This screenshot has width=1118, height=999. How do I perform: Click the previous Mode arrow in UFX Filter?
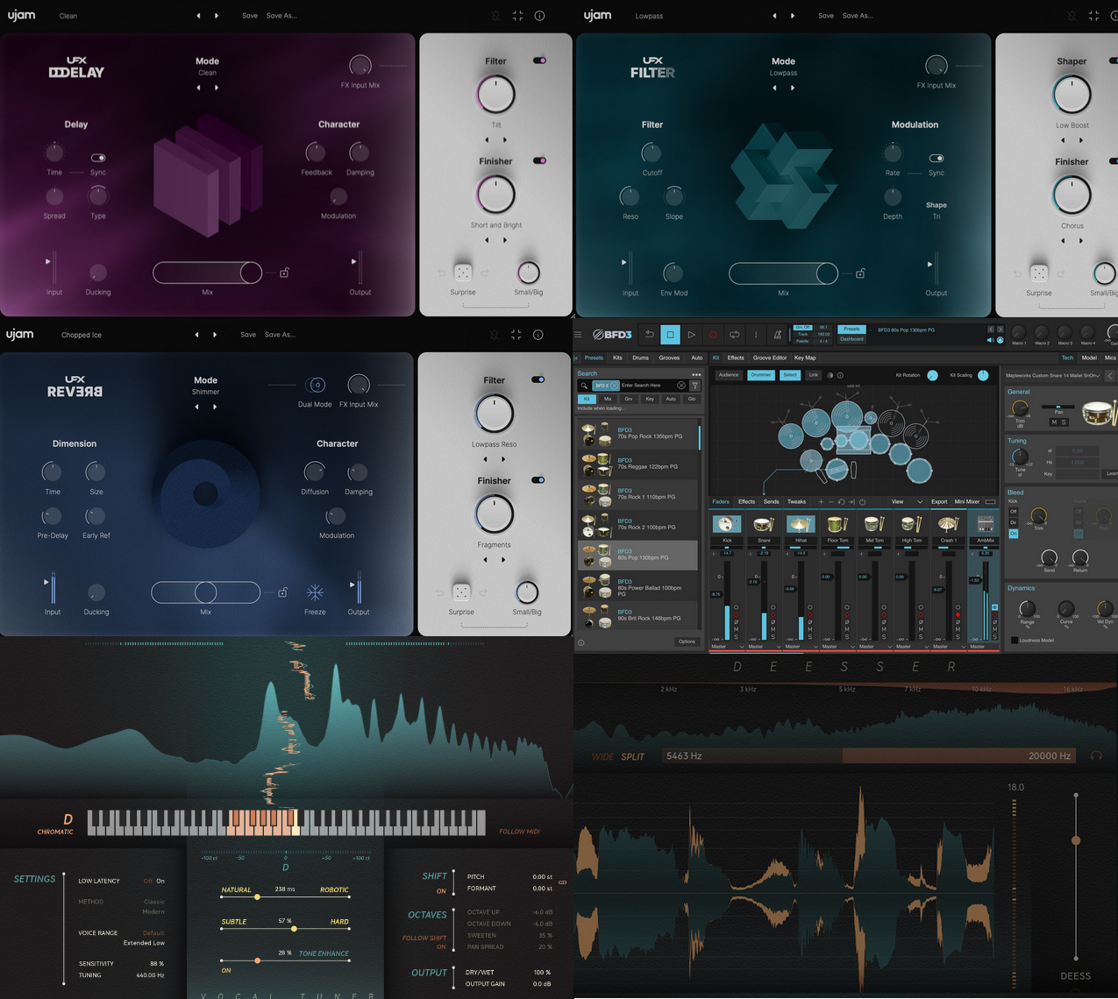click(x=774, y=88)
